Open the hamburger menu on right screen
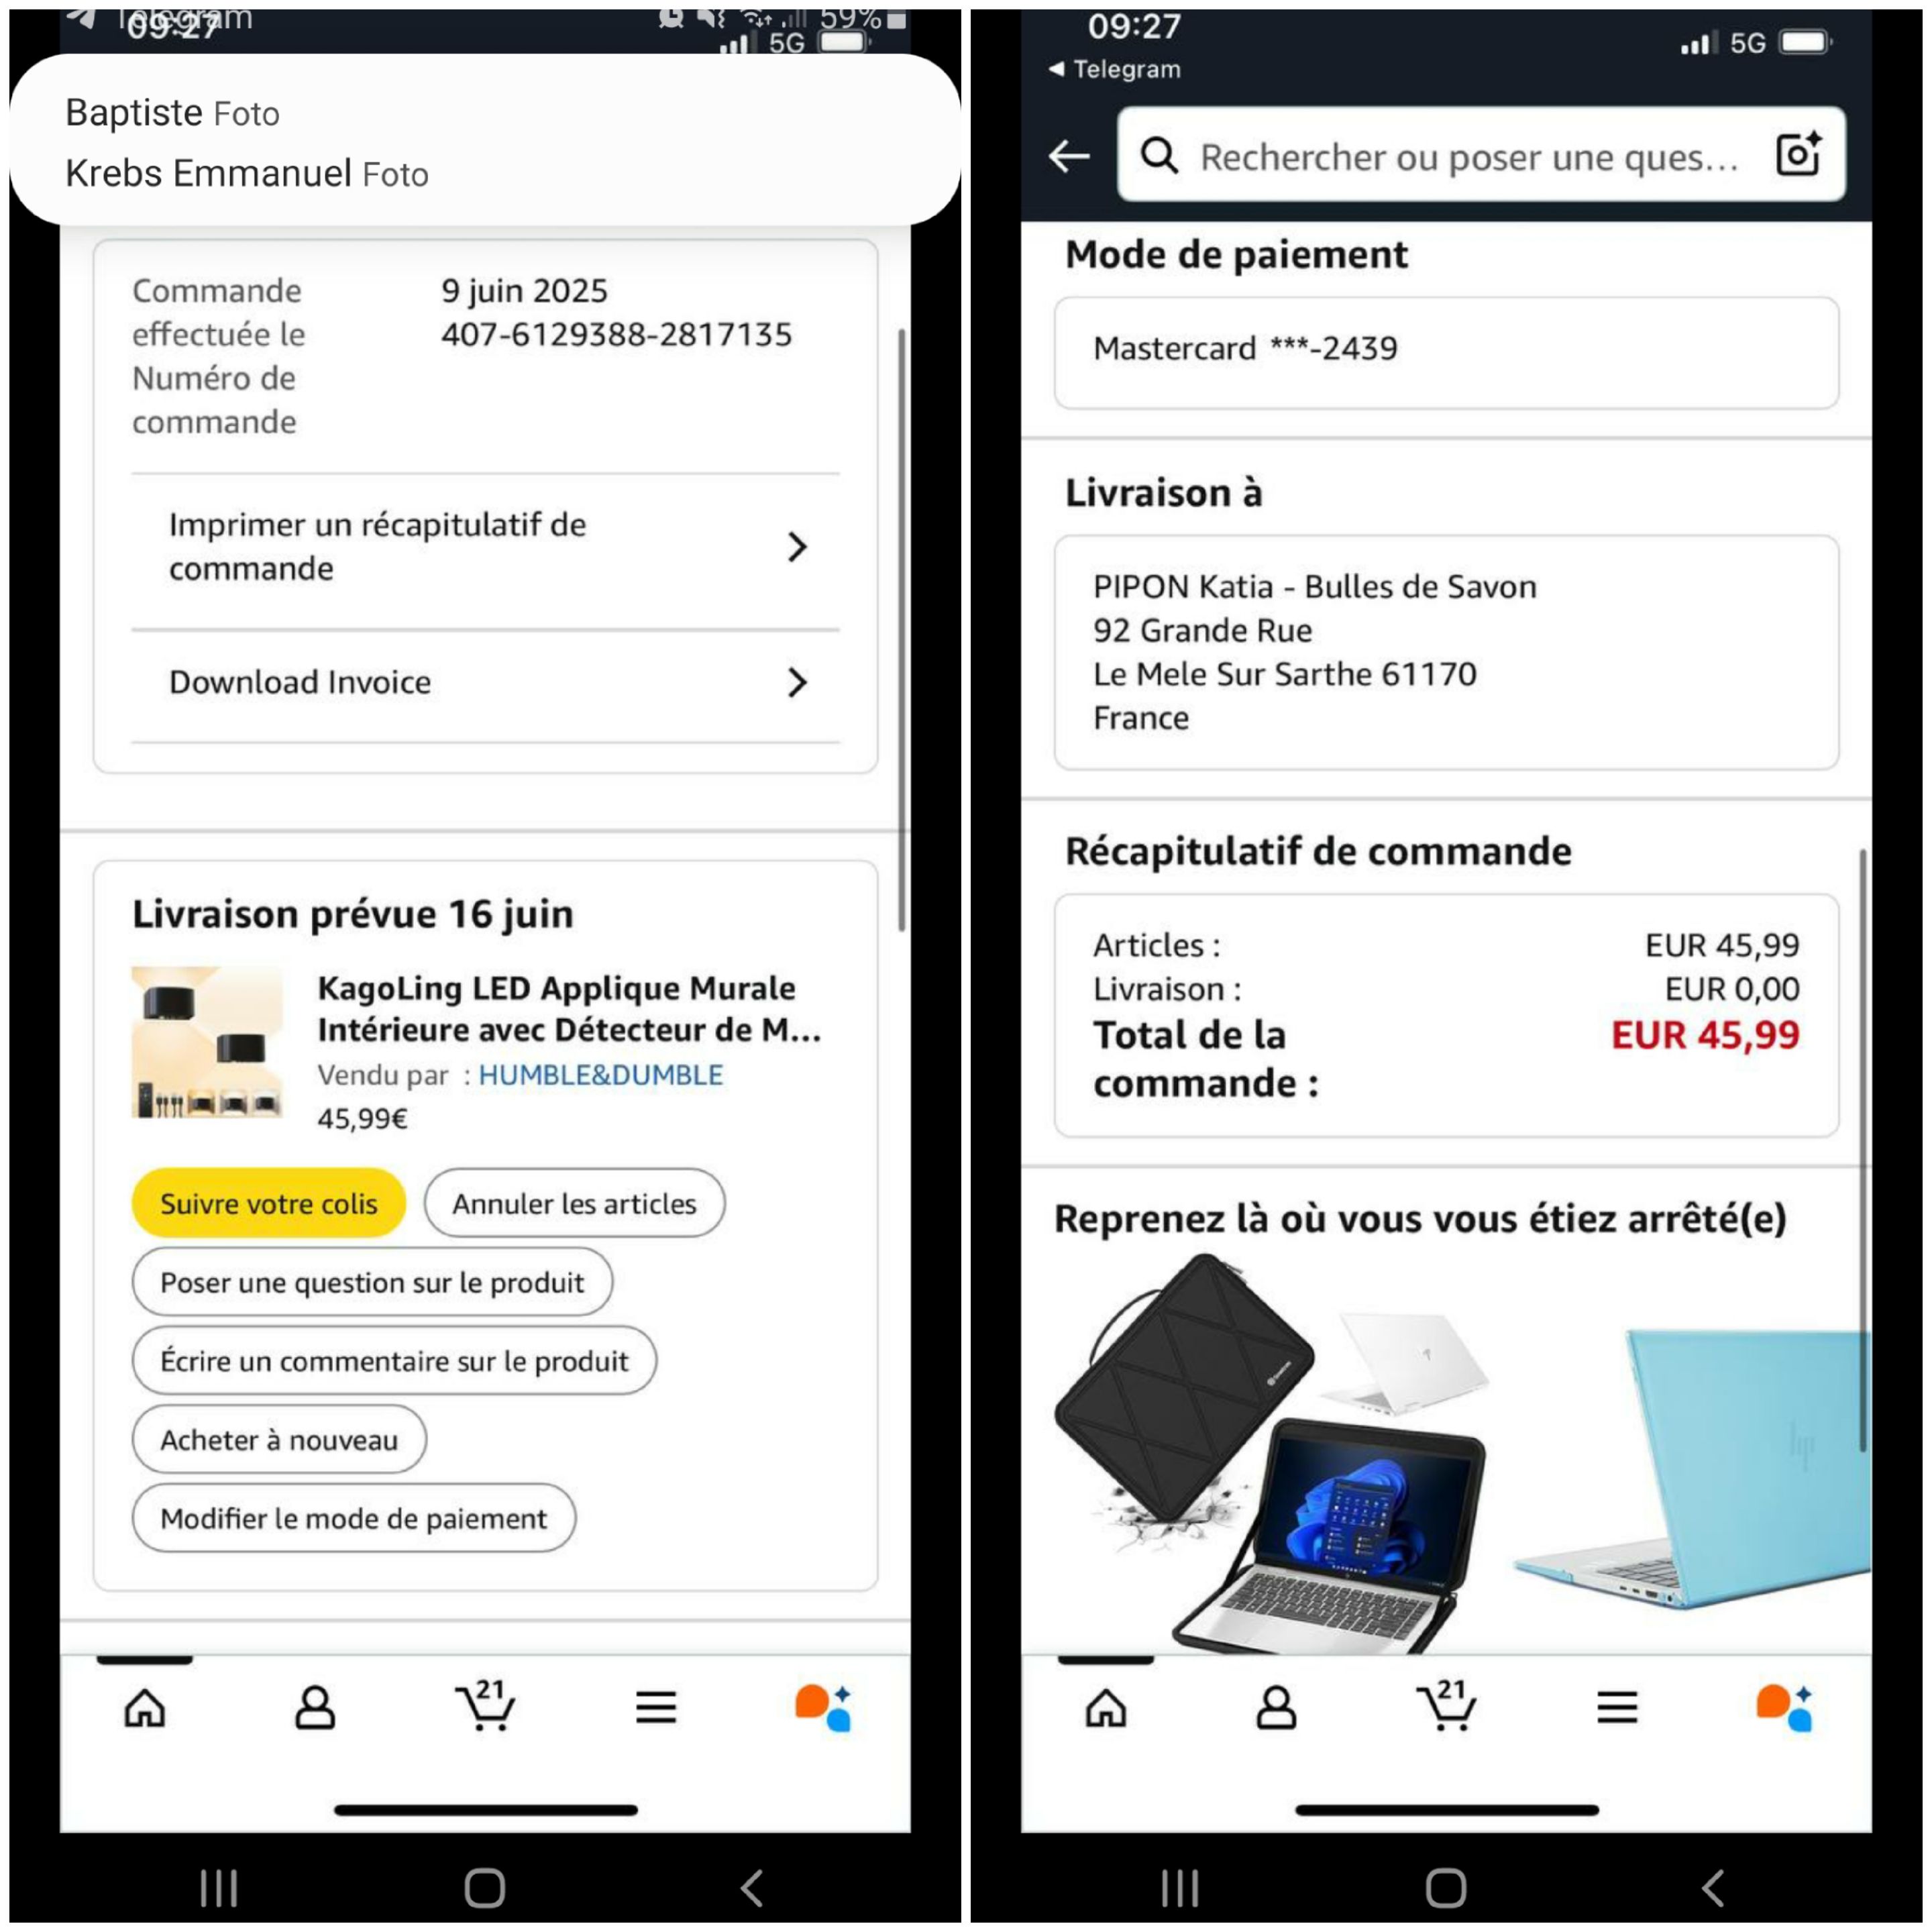The width and height of the screenshot is (1932, 1932). 1617,1707
